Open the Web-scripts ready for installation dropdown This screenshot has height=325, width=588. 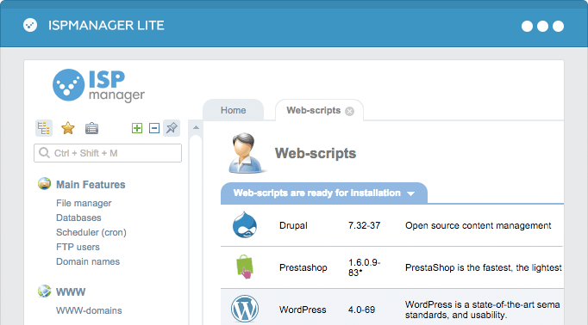click(324, 193)
